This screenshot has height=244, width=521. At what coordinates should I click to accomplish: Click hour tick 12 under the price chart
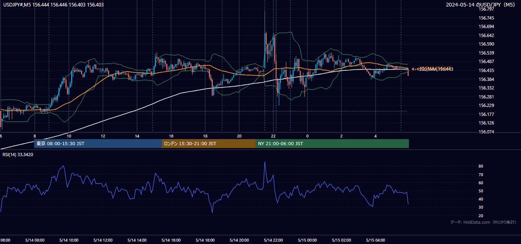[x=103, y=136]
